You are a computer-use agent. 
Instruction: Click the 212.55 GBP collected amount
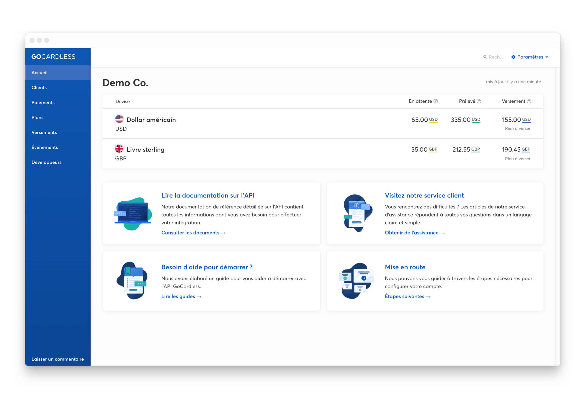[x=466, y=149]
